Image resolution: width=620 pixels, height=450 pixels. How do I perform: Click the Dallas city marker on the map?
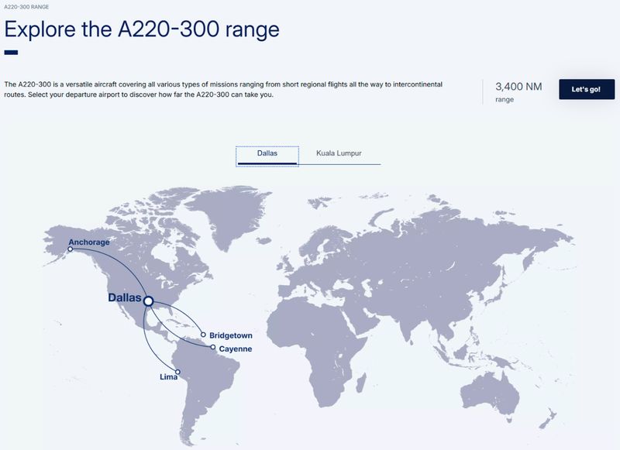click(x=147, y=301)
